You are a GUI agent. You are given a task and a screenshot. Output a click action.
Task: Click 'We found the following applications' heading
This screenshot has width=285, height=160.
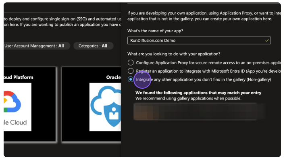198,93
